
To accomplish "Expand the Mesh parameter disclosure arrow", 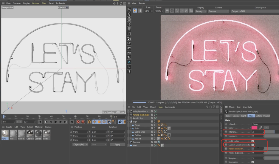I will tap(229, 124).
